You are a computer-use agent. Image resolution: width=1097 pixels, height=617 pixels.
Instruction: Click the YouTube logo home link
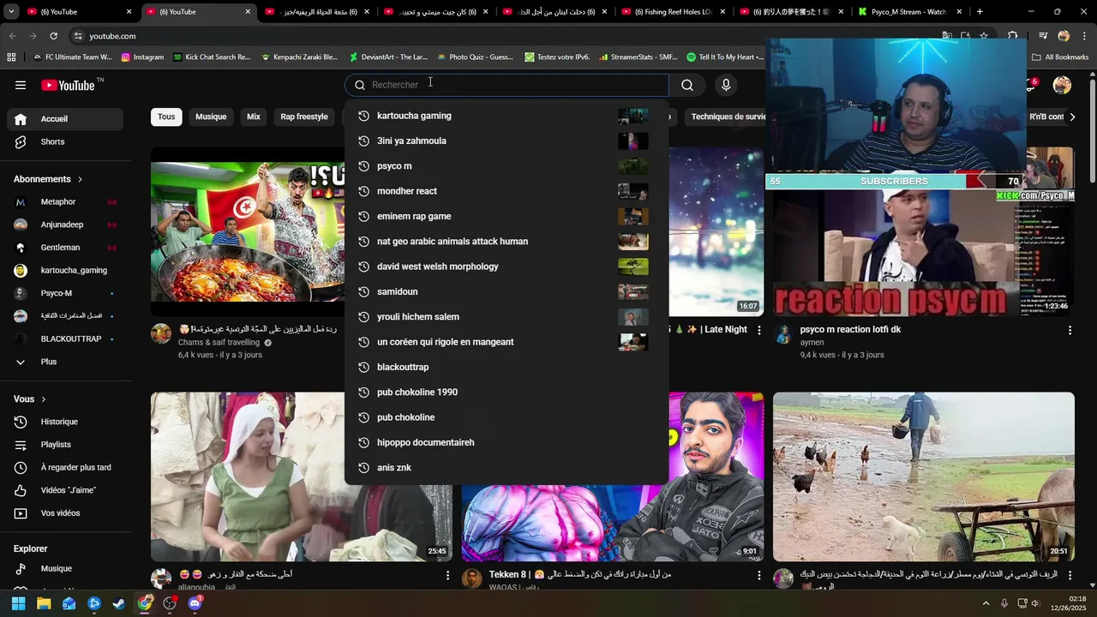[x=68, y=85]
